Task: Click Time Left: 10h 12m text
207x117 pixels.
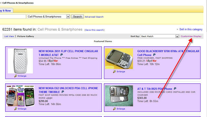Action: pos(148,64)
